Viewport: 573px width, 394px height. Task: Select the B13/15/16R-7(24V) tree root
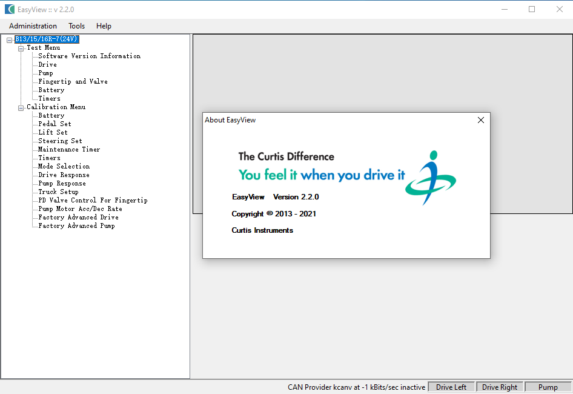tap(47, 39)
